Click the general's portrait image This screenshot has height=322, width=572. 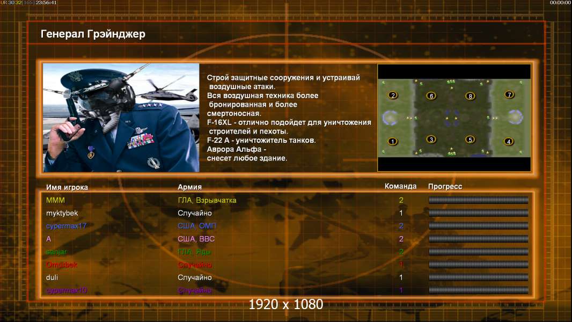(121, 118)
